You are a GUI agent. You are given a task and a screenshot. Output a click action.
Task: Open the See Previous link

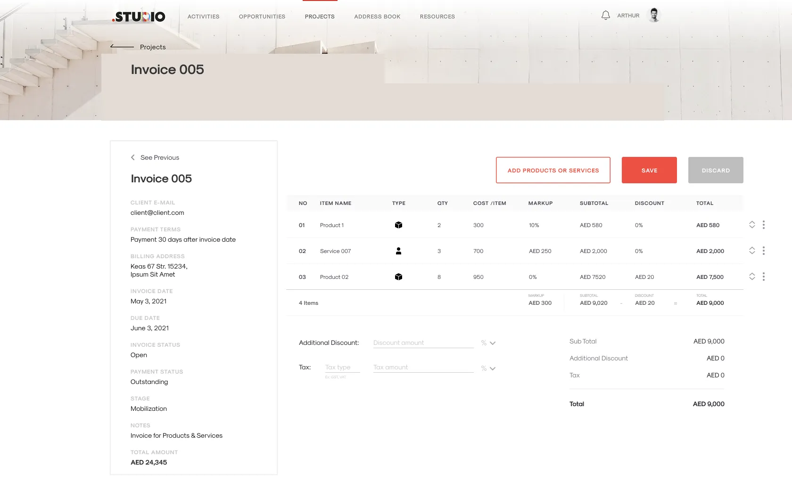tap(160, 157)
